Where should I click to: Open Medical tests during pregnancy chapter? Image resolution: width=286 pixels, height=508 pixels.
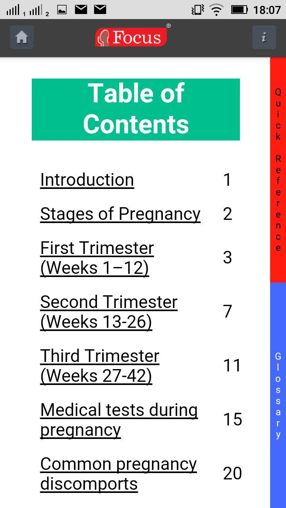click(x=119, y=420)
